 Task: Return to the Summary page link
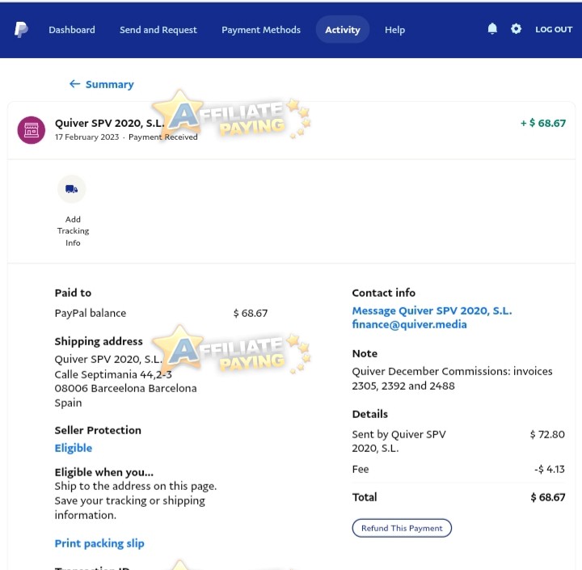(109, 84)
